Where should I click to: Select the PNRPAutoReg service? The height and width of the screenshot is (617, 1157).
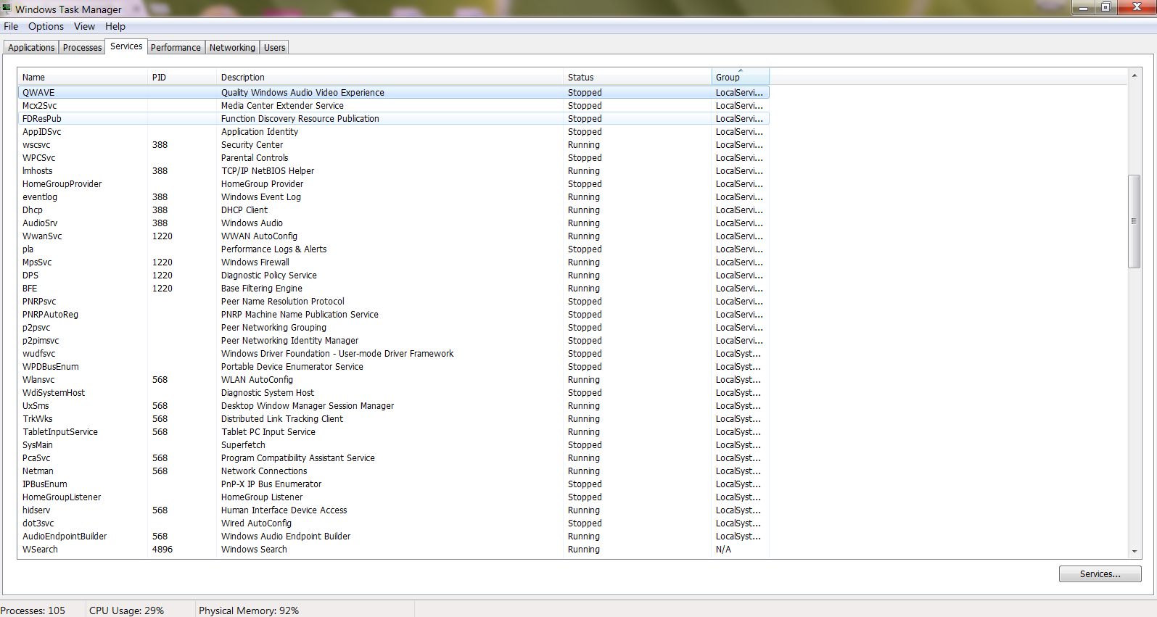point(393,314)
